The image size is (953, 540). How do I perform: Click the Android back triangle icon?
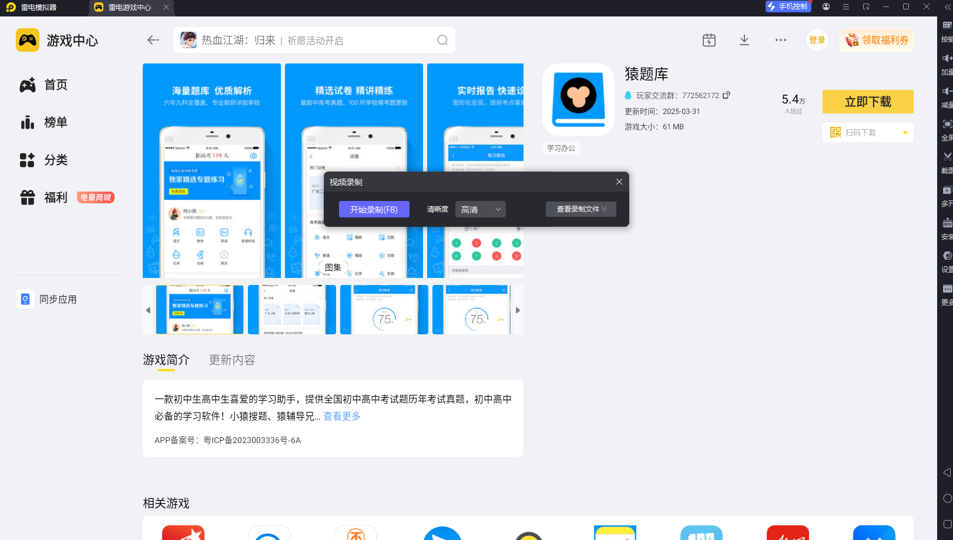coord(947,472)
